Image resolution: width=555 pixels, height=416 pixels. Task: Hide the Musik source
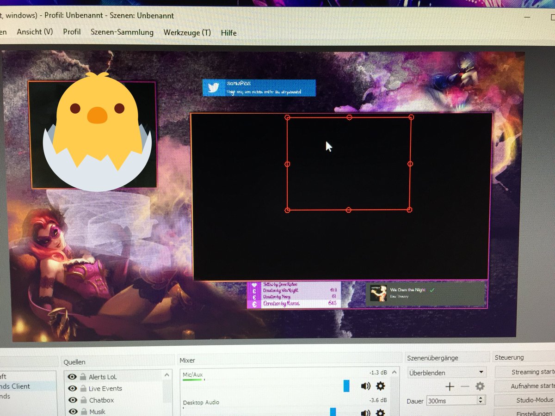tap(72, 411)
